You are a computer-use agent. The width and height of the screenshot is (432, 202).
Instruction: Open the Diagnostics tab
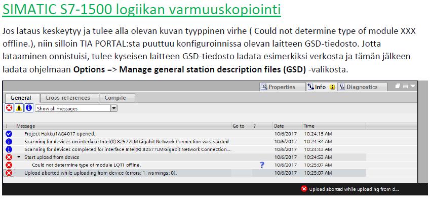coord(362,87)
